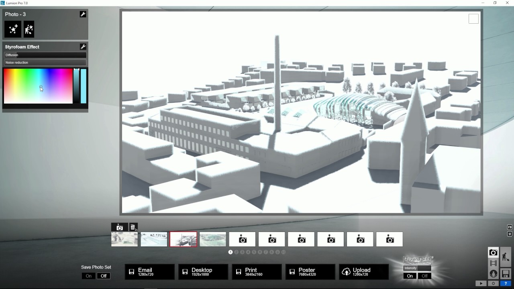Turn Save Photo Set Off
The image size is (514, 289).
click(104, 276)
